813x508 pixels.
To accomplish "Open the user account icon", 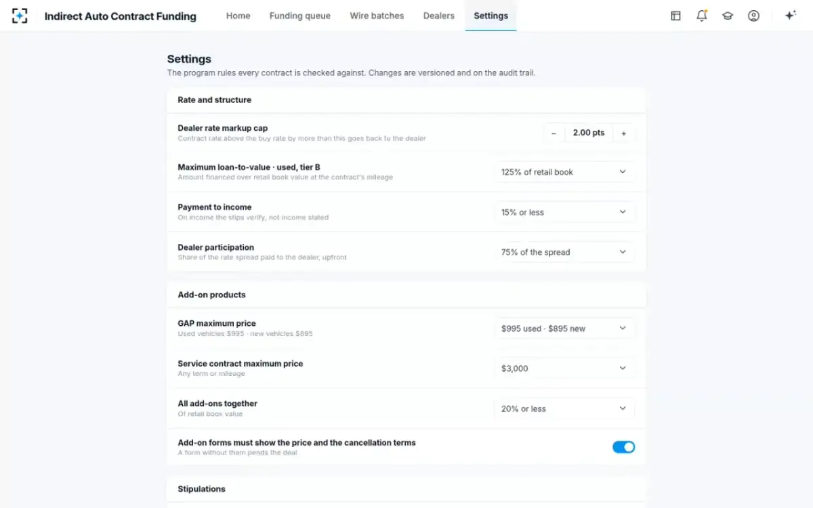I will [x=753, y=16].
